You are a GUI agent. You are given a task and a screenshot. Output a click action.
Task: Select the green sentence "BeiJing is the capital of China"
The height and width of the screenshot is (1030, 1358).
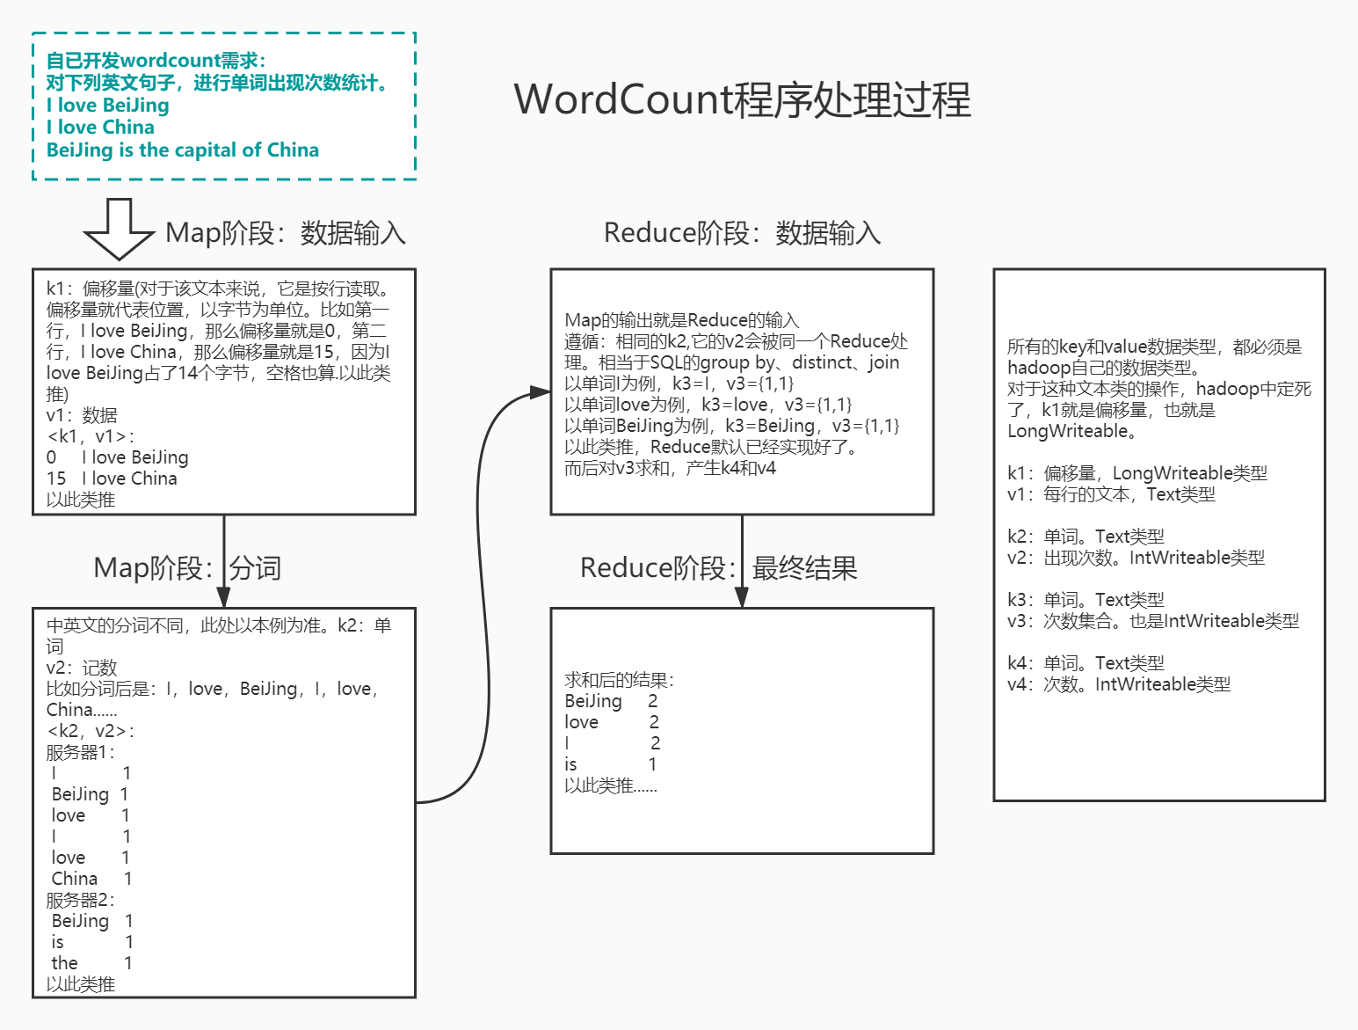[183, 150]
